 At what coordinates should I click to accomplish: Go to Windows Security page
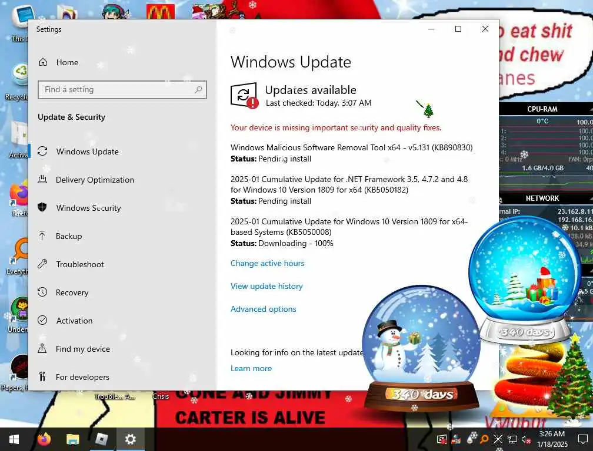click(x=88, y=208)
